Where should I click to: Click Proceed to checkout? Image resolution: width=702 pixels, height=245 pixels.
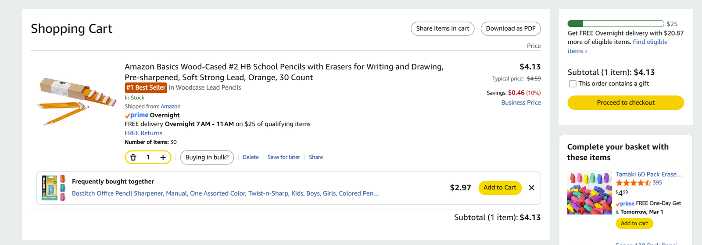tap(625, 102)
